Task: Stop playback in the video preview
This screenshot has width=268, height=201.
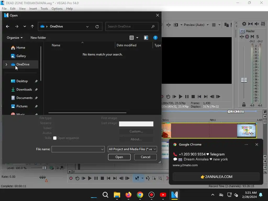Action: [x=193, y=97]
